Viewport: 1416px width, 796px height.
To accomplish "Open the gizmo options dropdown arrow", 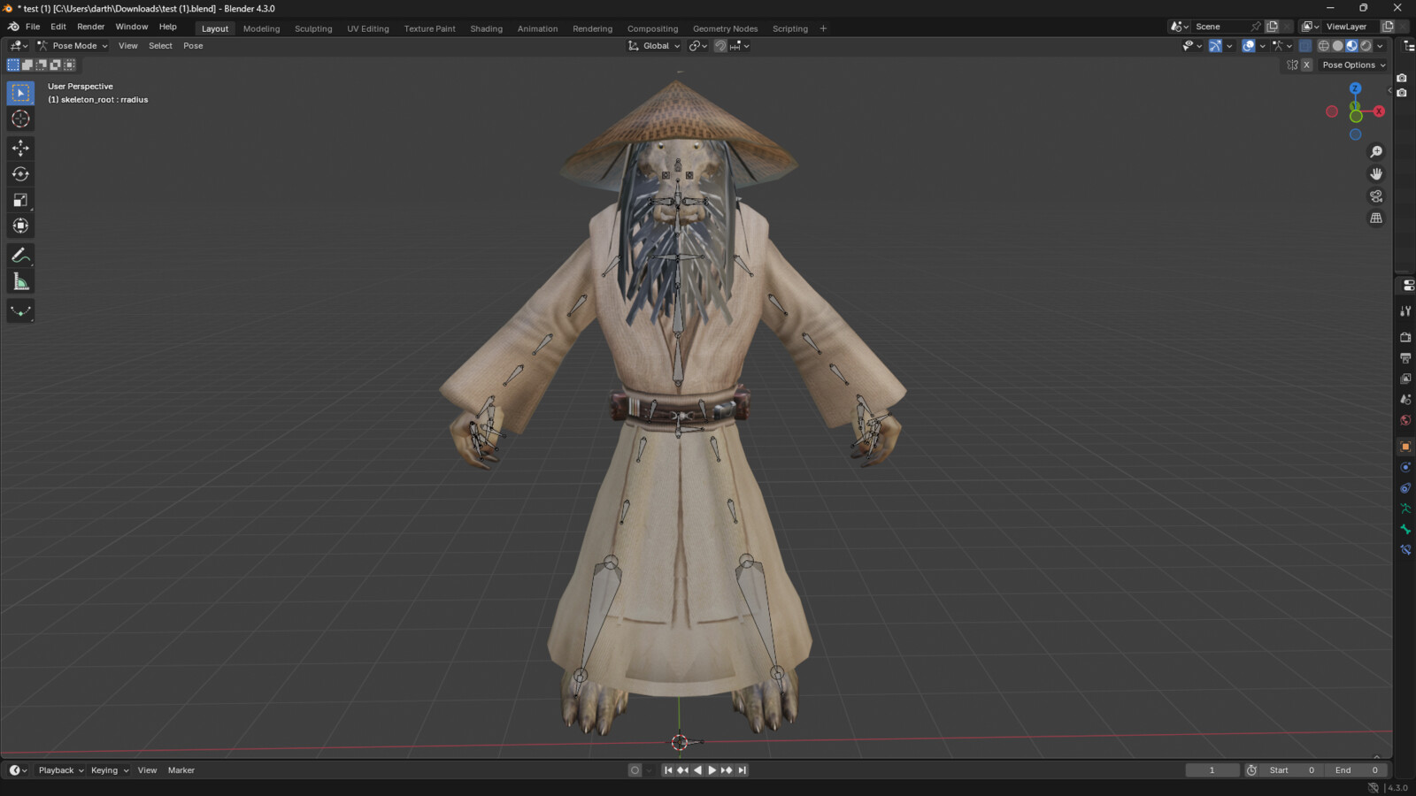I will coord(1229,46).
